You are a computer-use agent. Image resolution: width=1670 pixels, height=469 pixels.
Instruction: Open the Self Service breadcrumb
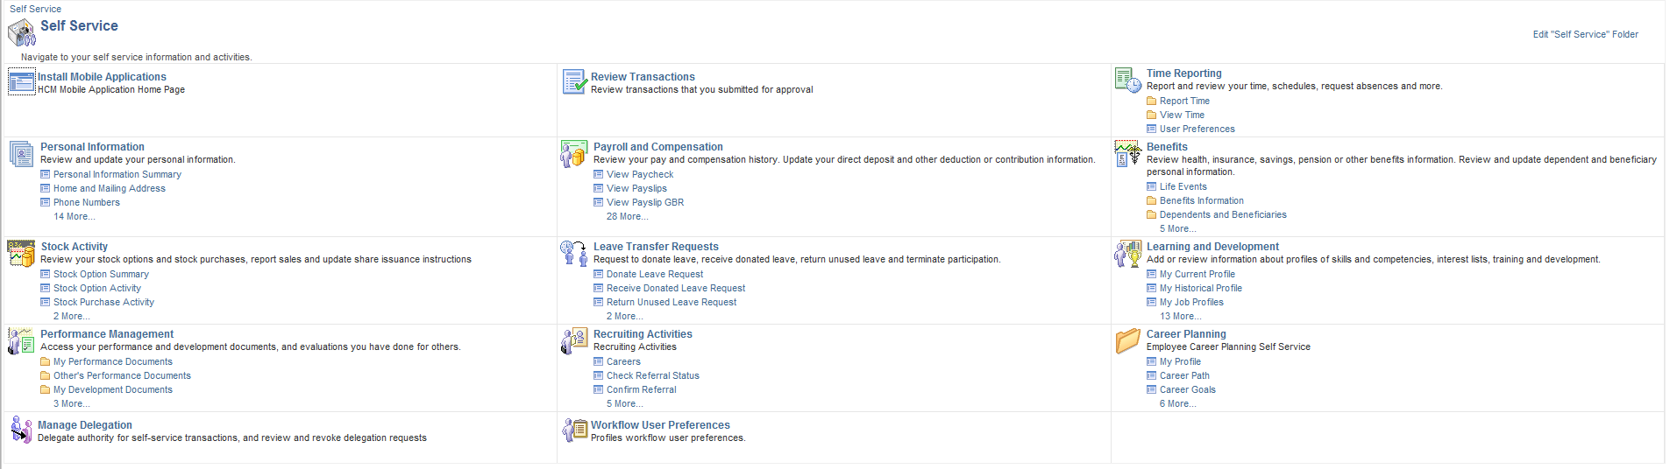(35, 9)
